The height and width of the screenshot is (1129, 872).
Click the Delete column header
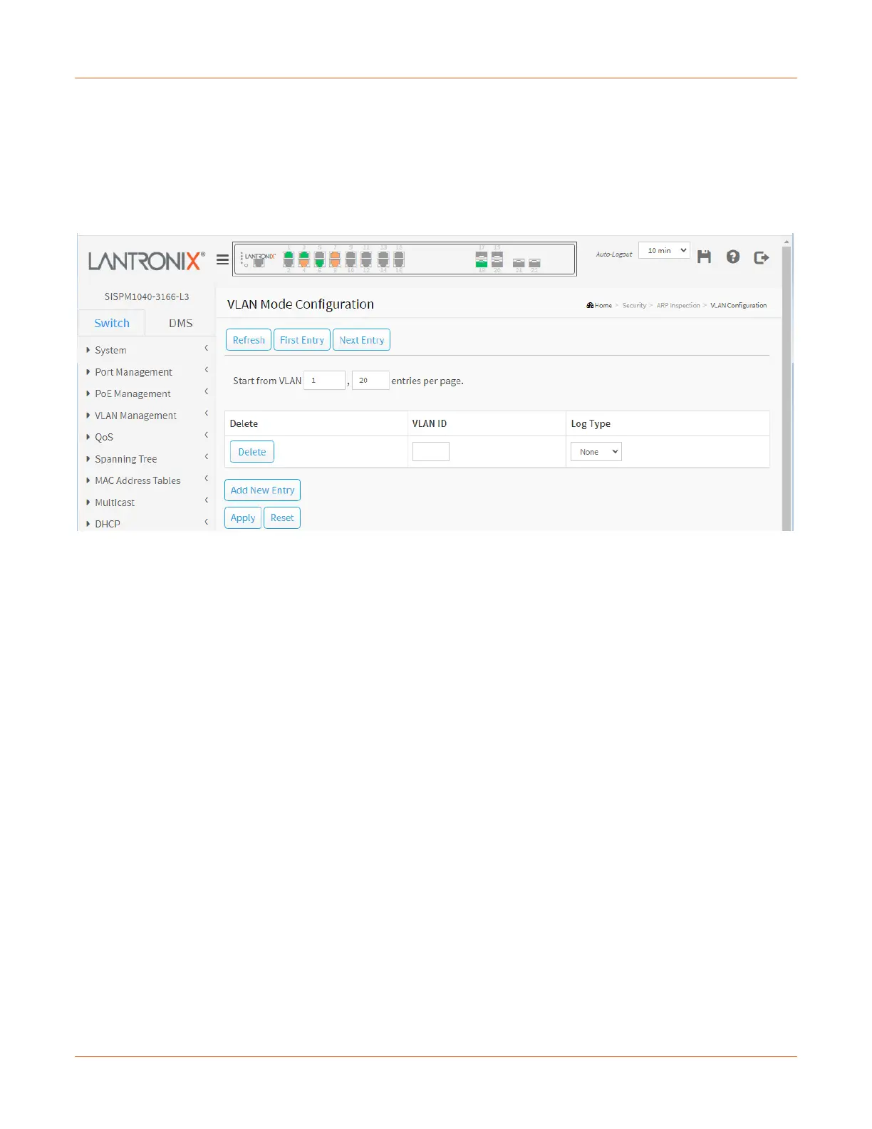tap(244, 423)
